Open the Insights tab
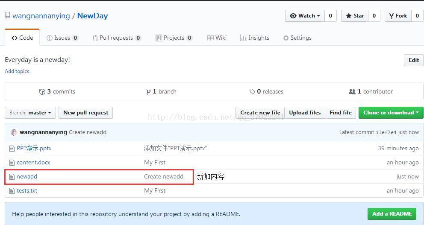 [255, 38]
